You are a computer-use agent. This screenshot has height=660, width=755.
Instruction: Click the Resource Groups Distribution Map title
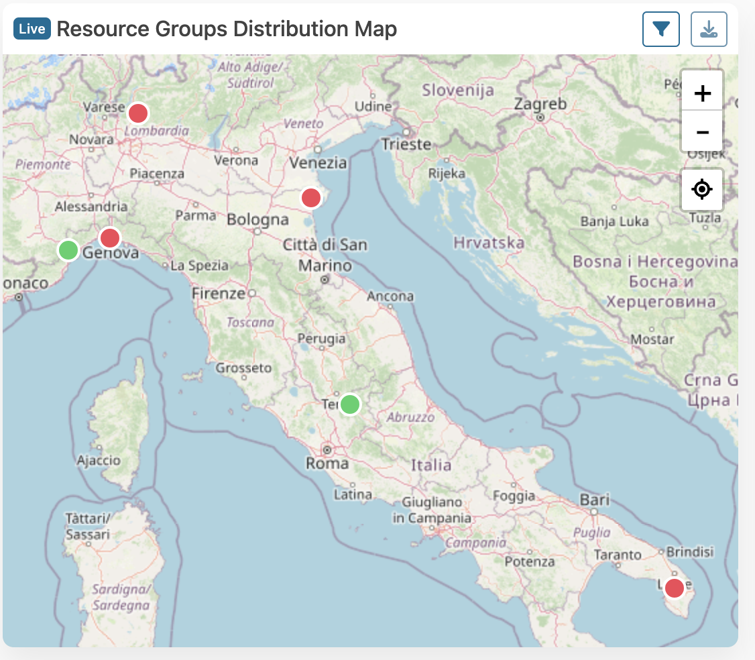tap(227, 30)
